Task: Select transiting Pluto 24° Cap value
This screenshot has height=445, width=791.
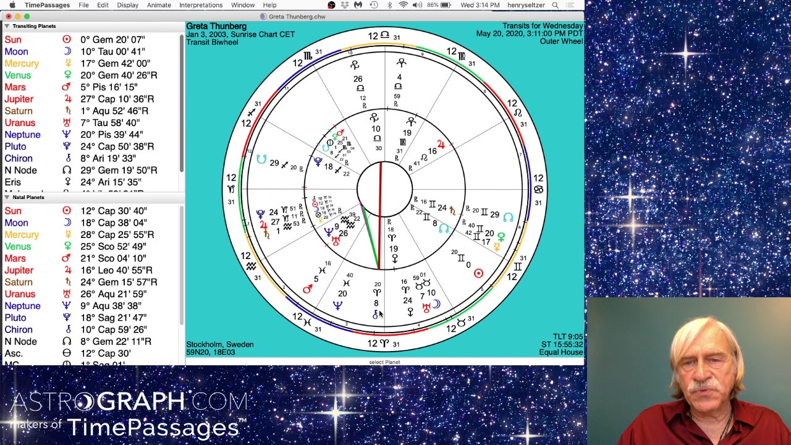Action: (117, 146)
